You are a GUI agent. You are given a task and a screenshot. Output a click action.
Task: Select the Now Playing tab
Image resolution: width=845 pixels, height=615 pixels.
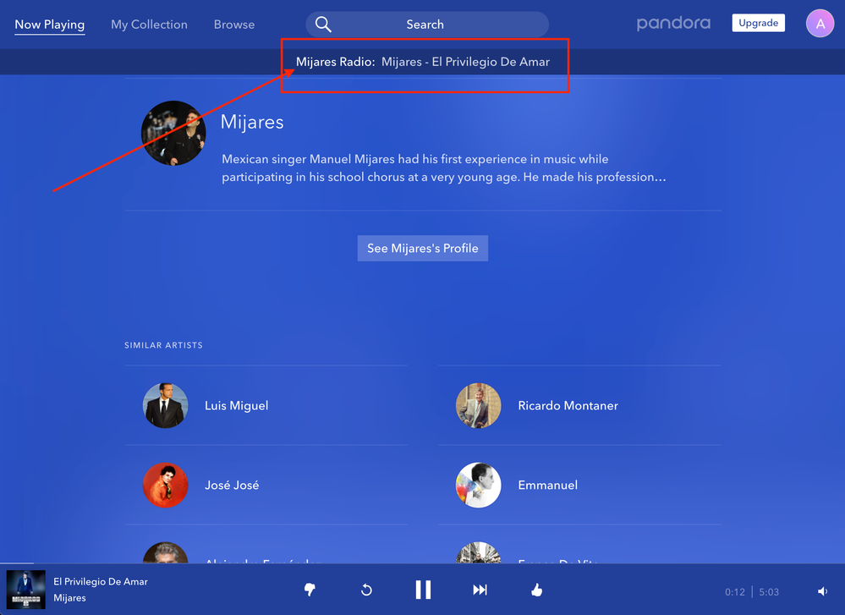[x=49, y=25]
